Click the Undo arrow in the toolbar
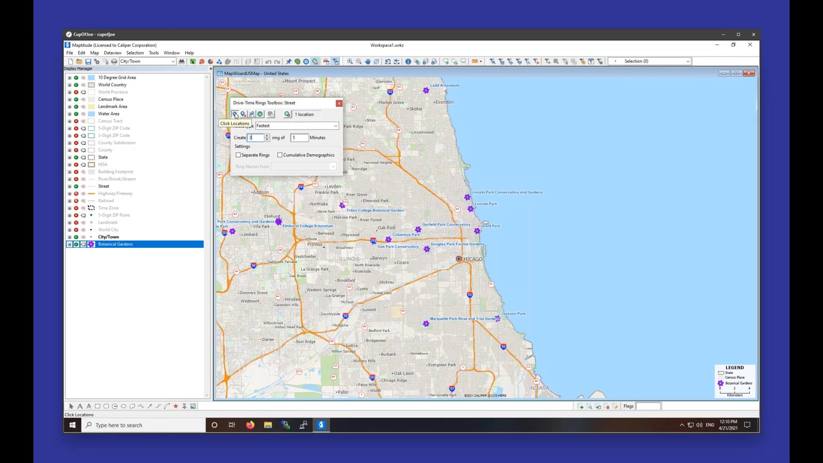The height and width of the screenshot is (463, 823). click(x=268, y=61)
